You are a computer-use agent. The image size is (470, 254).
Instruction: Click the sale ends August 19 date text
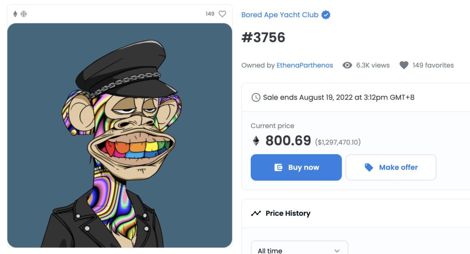(x=338, y=97)
